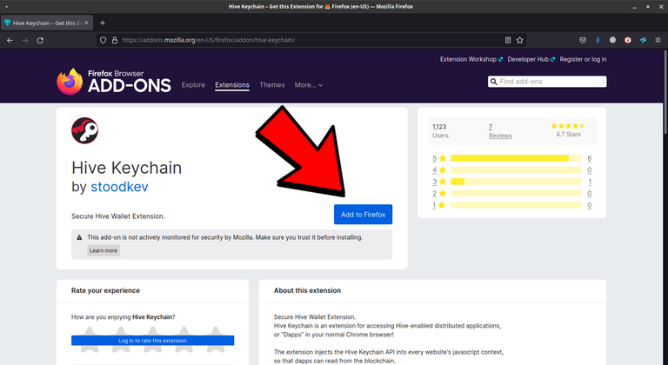Click the Secure Hive Wallet Extension summary text
This screenshot has height=365, width=668.
tap(118, 216)
